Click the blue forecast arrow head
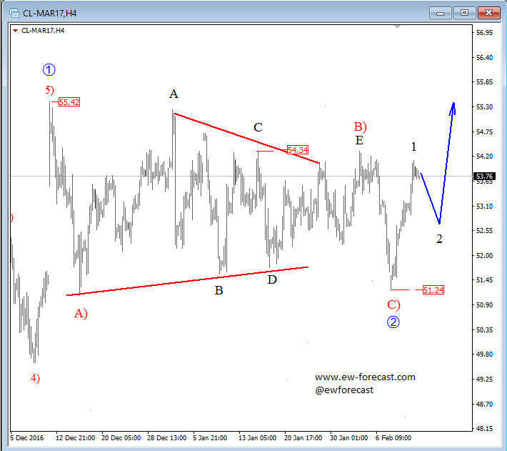 click(453, 106)
